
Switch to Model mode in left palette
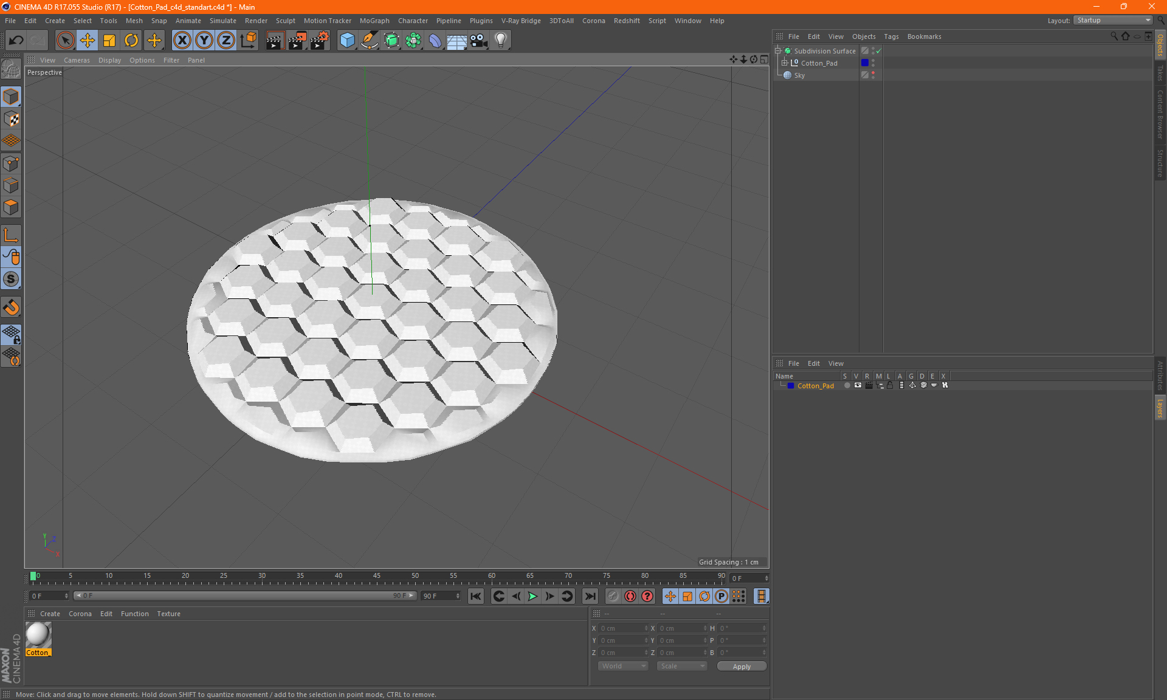11,97
